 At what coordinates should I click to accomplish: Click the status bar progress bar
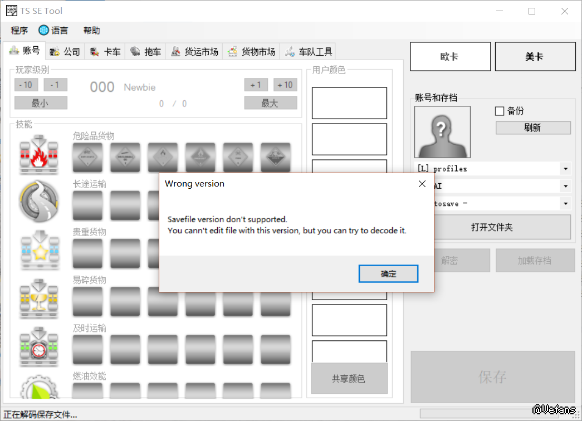click(489, 413)
